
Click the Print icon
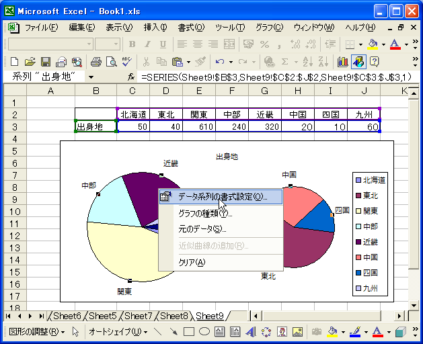point(95,62)
